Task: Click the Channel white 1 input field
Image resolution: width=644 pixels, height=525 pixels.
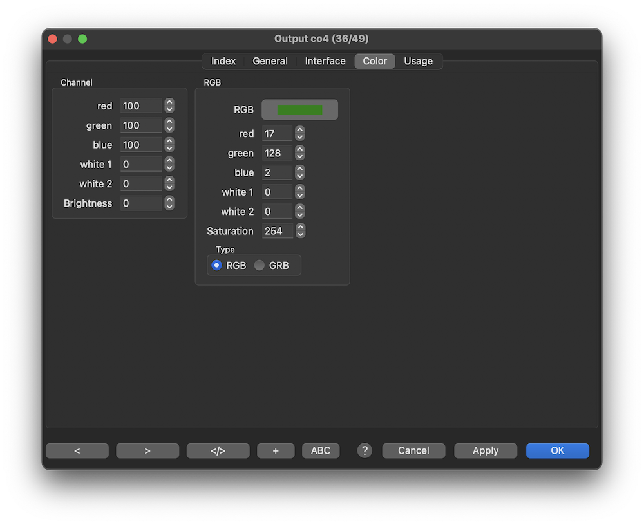Action: (x=141, y=165)
